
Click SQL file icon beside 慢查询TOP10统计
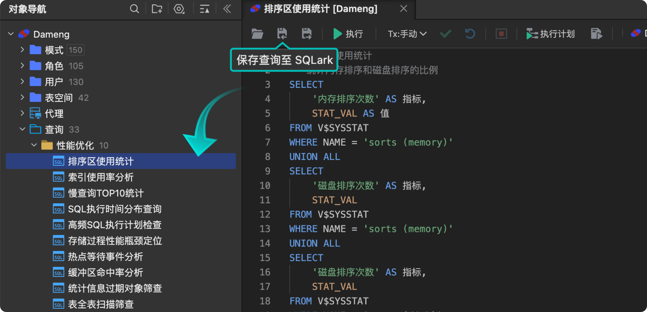tap(59, 193)
